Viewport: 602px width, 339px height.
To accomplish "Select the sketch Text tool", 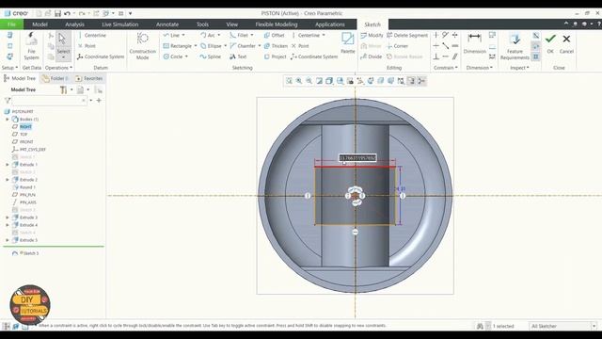I will pyautogui.click(x=238, y=56).
